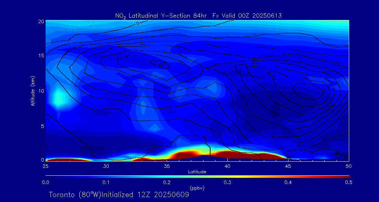Select latitude axis tick label 35
Screen dimensions: 379x202
[x=167, y=166]
